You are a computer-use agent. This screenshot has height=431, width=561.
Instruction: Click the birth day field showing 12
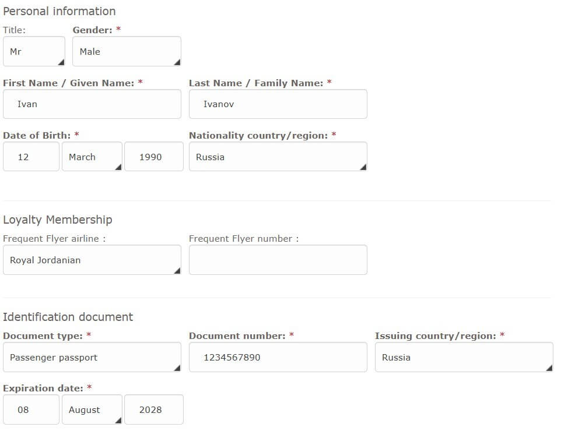(31, 157)
